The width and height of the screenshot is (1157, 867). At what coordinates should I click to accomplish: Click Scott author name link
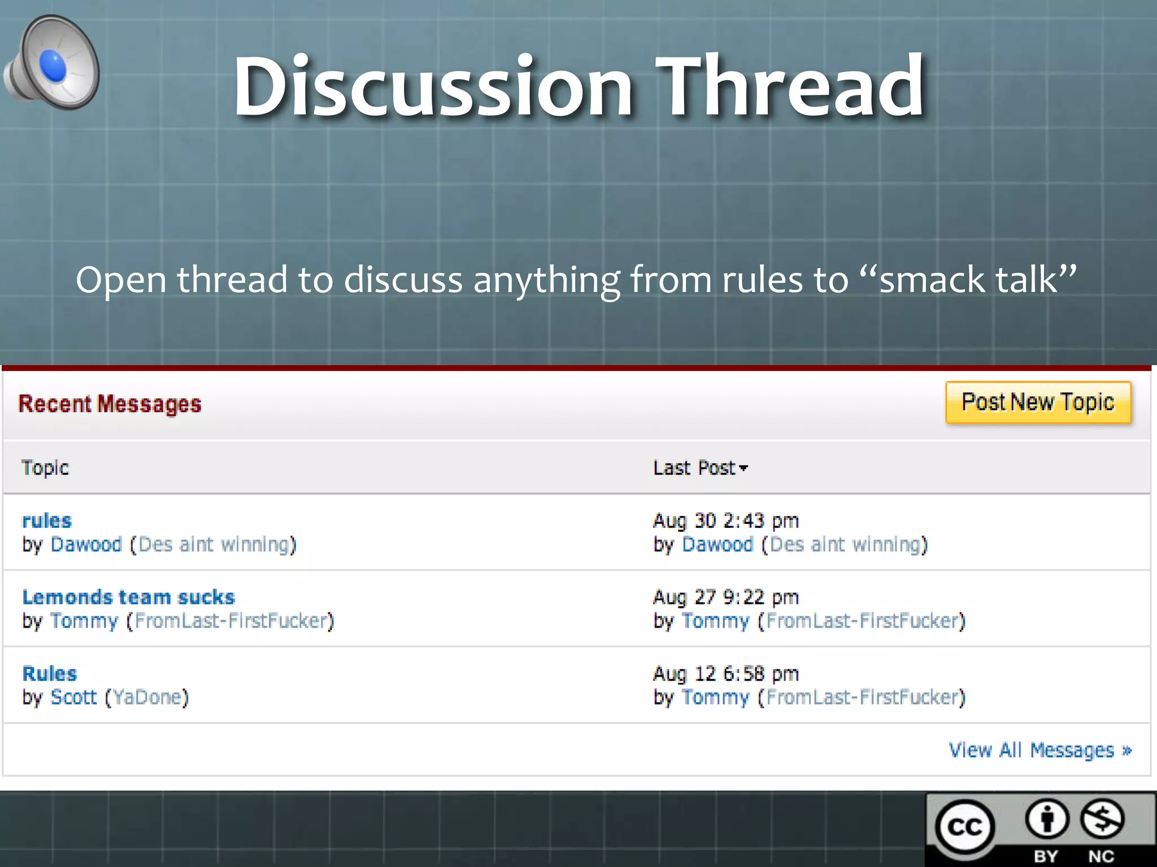pos(73,698)
